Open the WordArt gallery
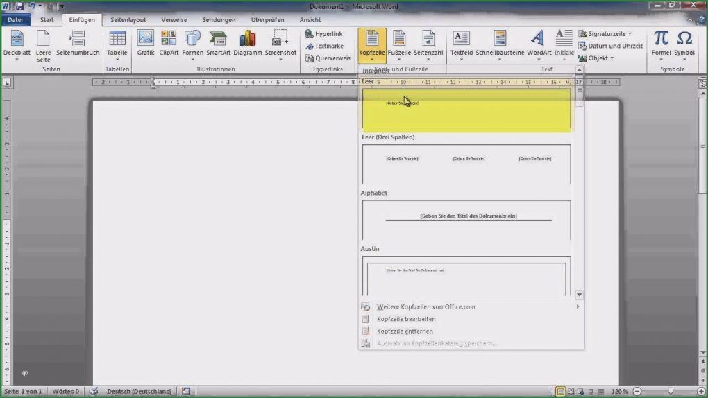The image size is (708, 398). tap(539, 43)
